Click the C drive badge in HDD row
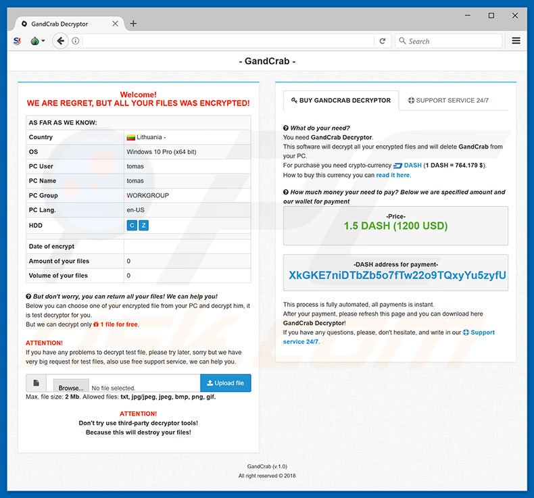The image size is (534, 498). [132, 225]
